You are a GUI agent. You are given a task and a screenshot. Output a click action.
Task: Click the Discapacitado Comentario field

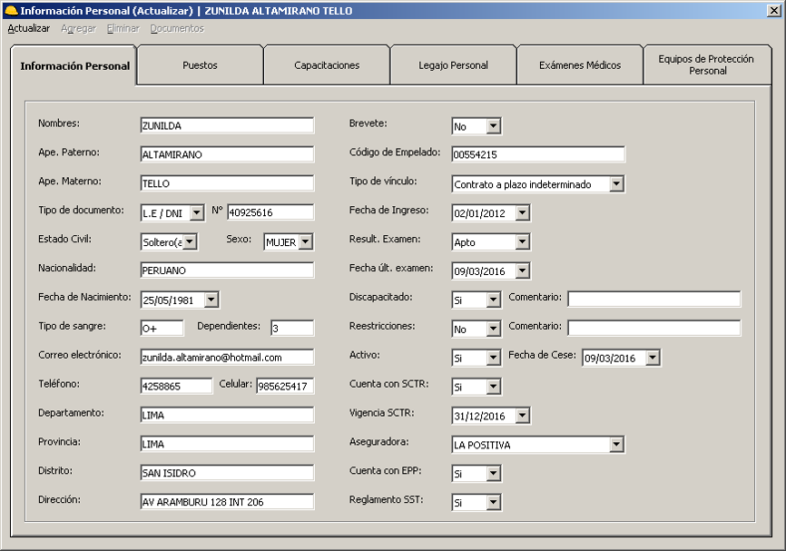pos(653,300)
